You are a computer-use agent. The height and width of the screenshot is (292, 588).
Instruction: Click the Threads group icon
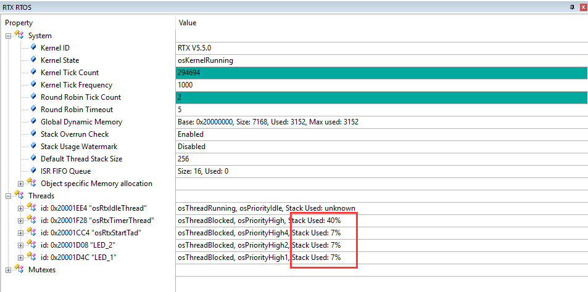19,195
